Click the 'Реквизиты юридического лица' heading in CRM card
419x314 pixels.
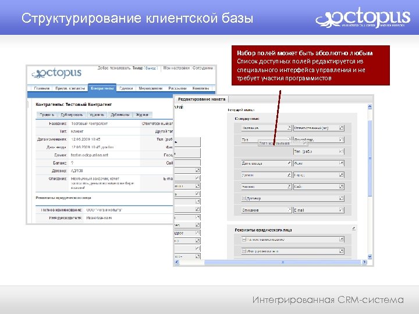[63, 198]
